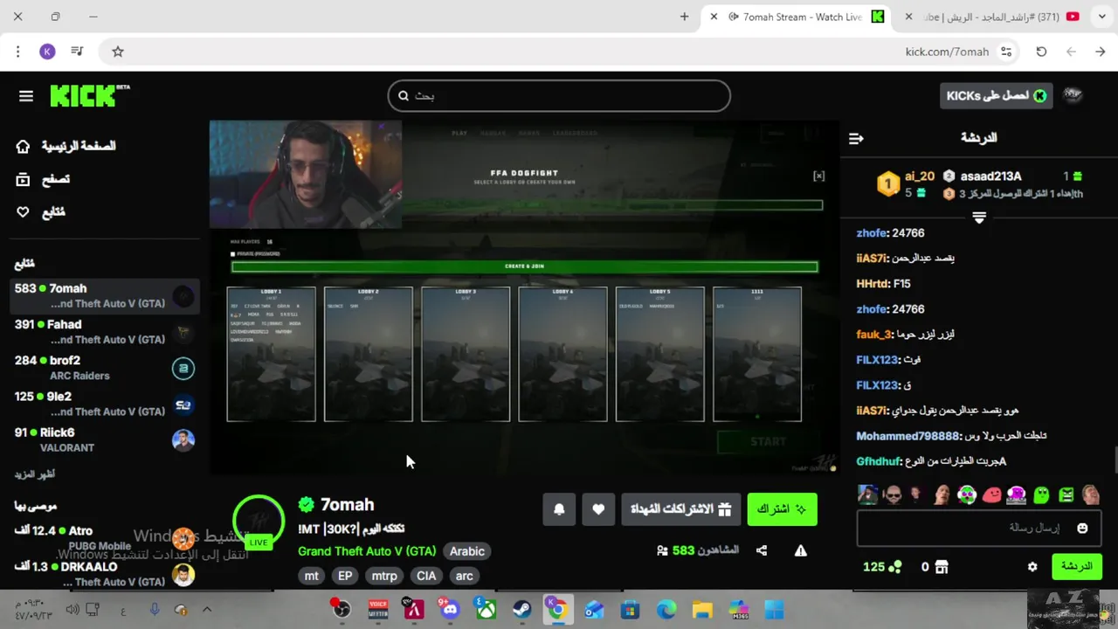The image size is (1118, 629).
Task: Insert the sunglasses bald man emote
Action: point(892,494)
